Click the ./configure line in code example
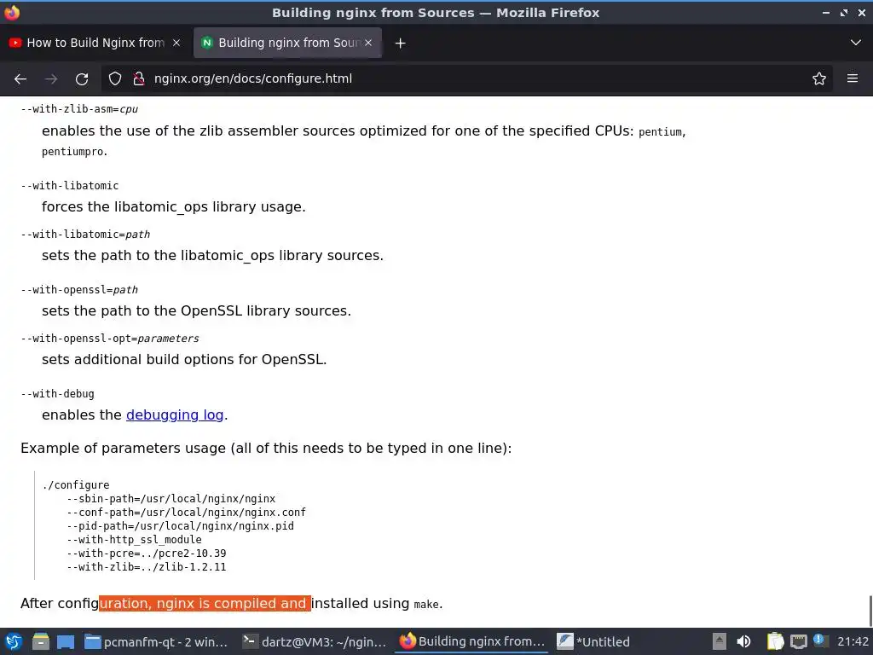Image resolution: width=873 pixels, height=655 pixels. 76,485
